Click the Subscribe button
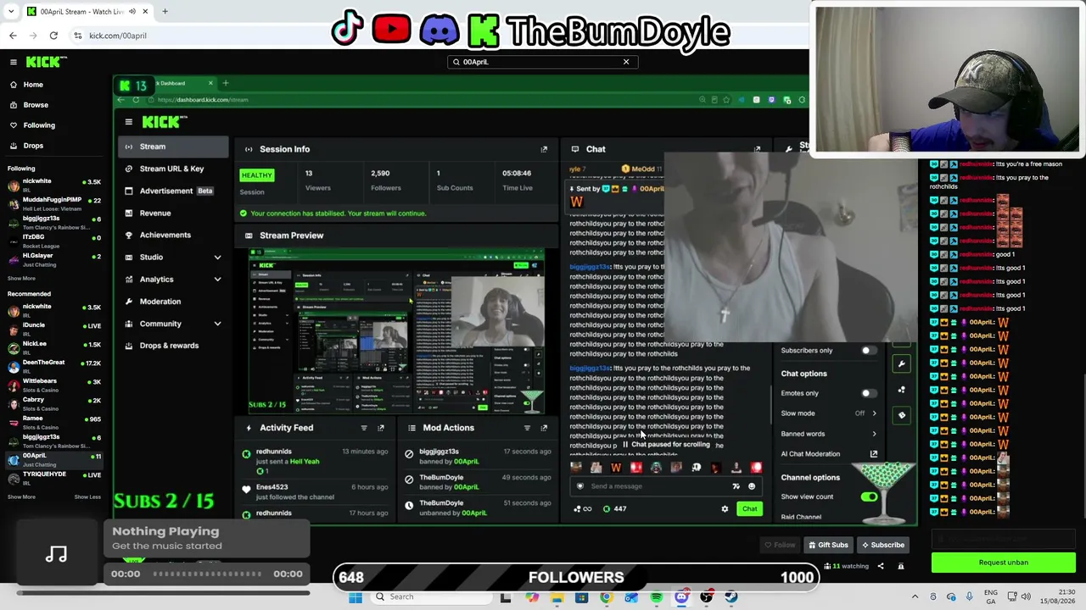 [882, 546]
